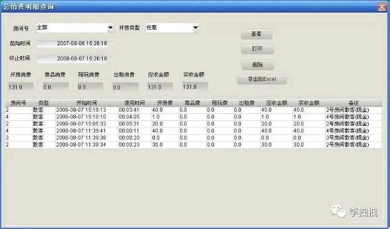Viewport: 390px width, 229px height.
Task: Select row starting 2008-08-07 15:18:10
Action: pos(193,117)
